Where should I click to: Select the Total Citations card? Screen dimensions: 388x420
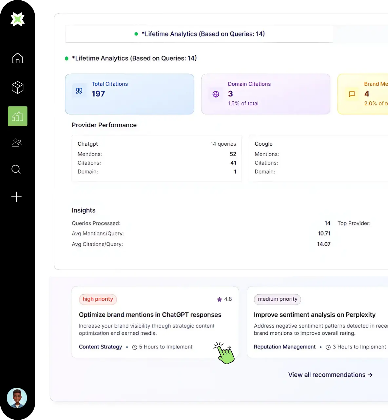pos(129,94)
